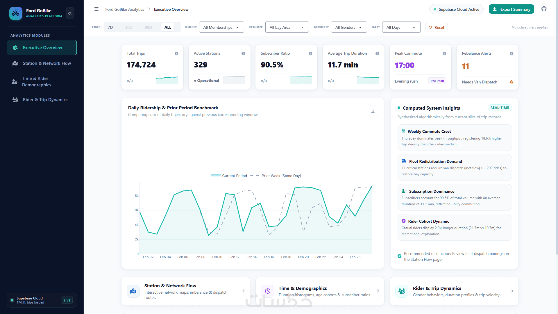Toggle Current Period series in chart legend
This screenshot has height=314, width=558.
pyautogui.click(x=229, y=176)
